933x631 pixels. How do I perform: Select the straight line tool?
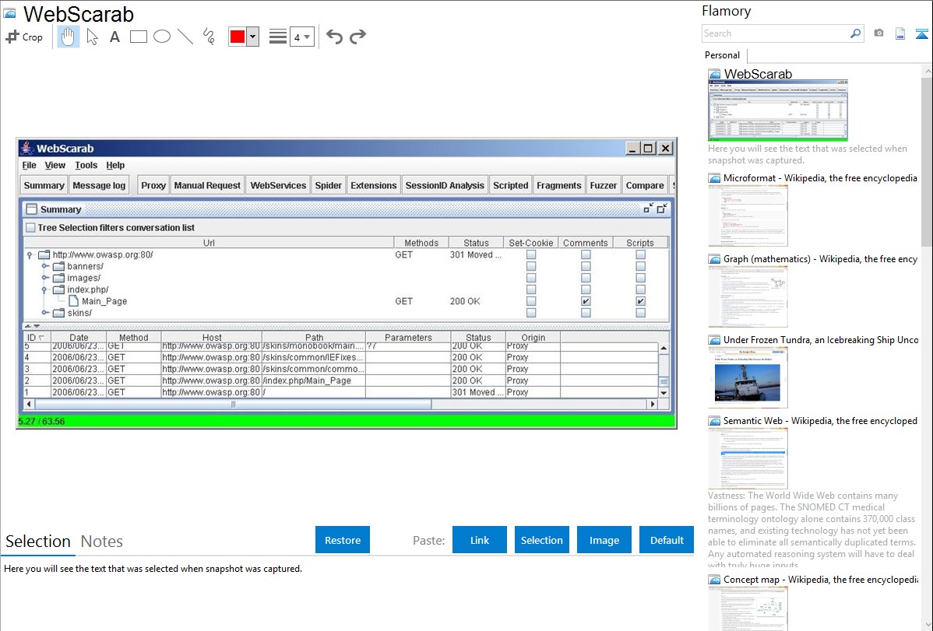pos(185,37)
